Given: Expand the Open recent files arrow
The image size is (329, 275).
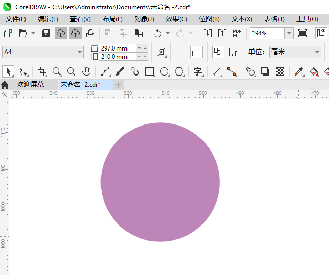Looking at the screenshot, I should click(x=33, y=33).
